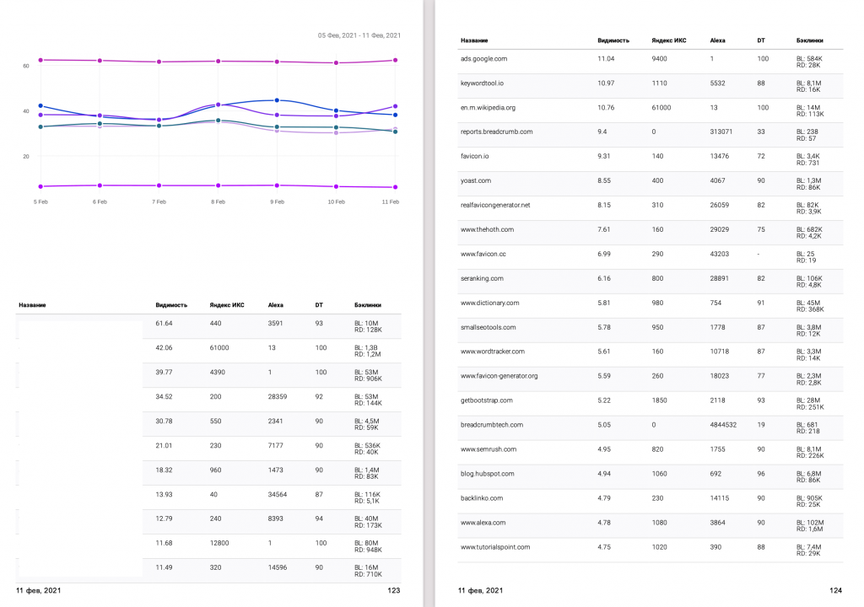
Task: Click visibility value 9.31 for favicon.io
Action: coord(603,156)
